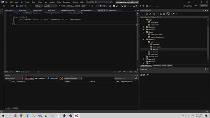The image size is (210, 118).
Task: Switch to the Output tab
Action: 15,108
